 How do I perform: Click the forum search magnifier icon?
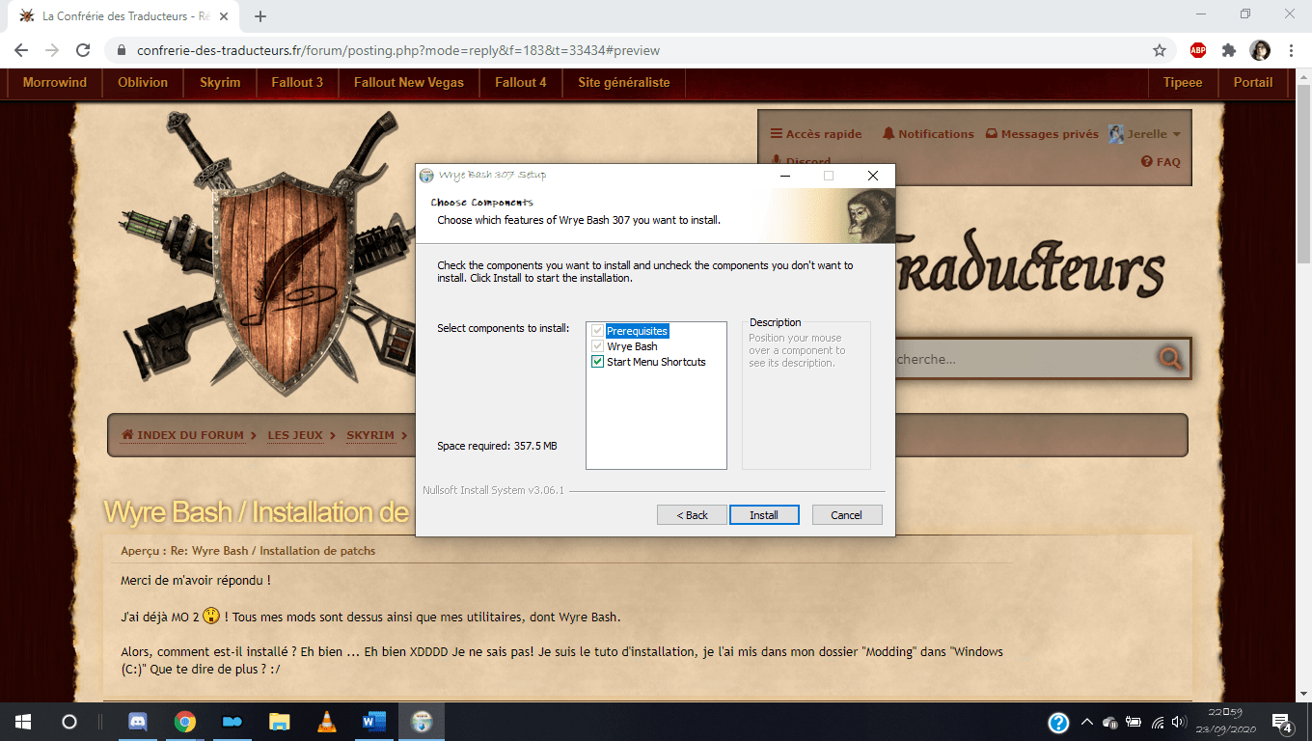pyautogui.click(x=1170, y=359)
